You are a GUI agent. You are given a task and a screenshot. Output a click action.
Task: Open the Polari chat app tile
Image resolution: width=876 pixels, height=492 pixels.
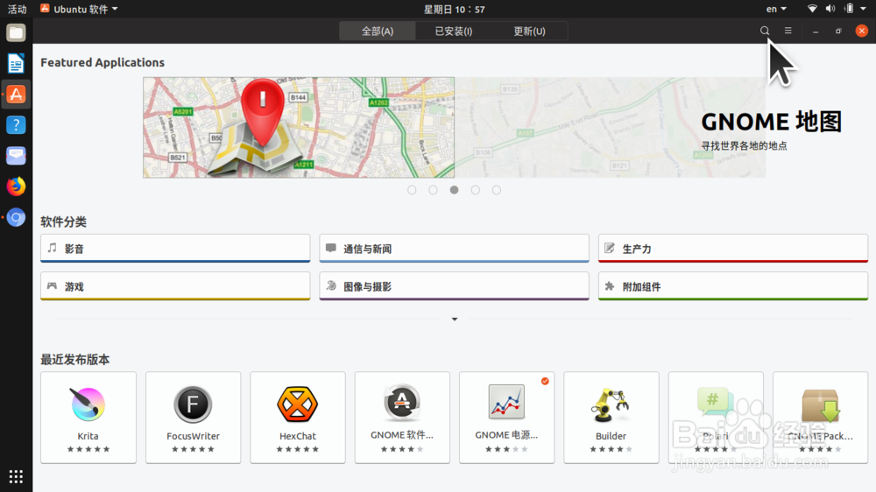[716, 418]
